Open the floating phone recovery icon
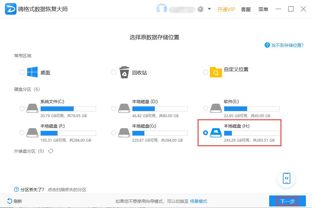The image size is (312, 208). [x=286, y=178]
